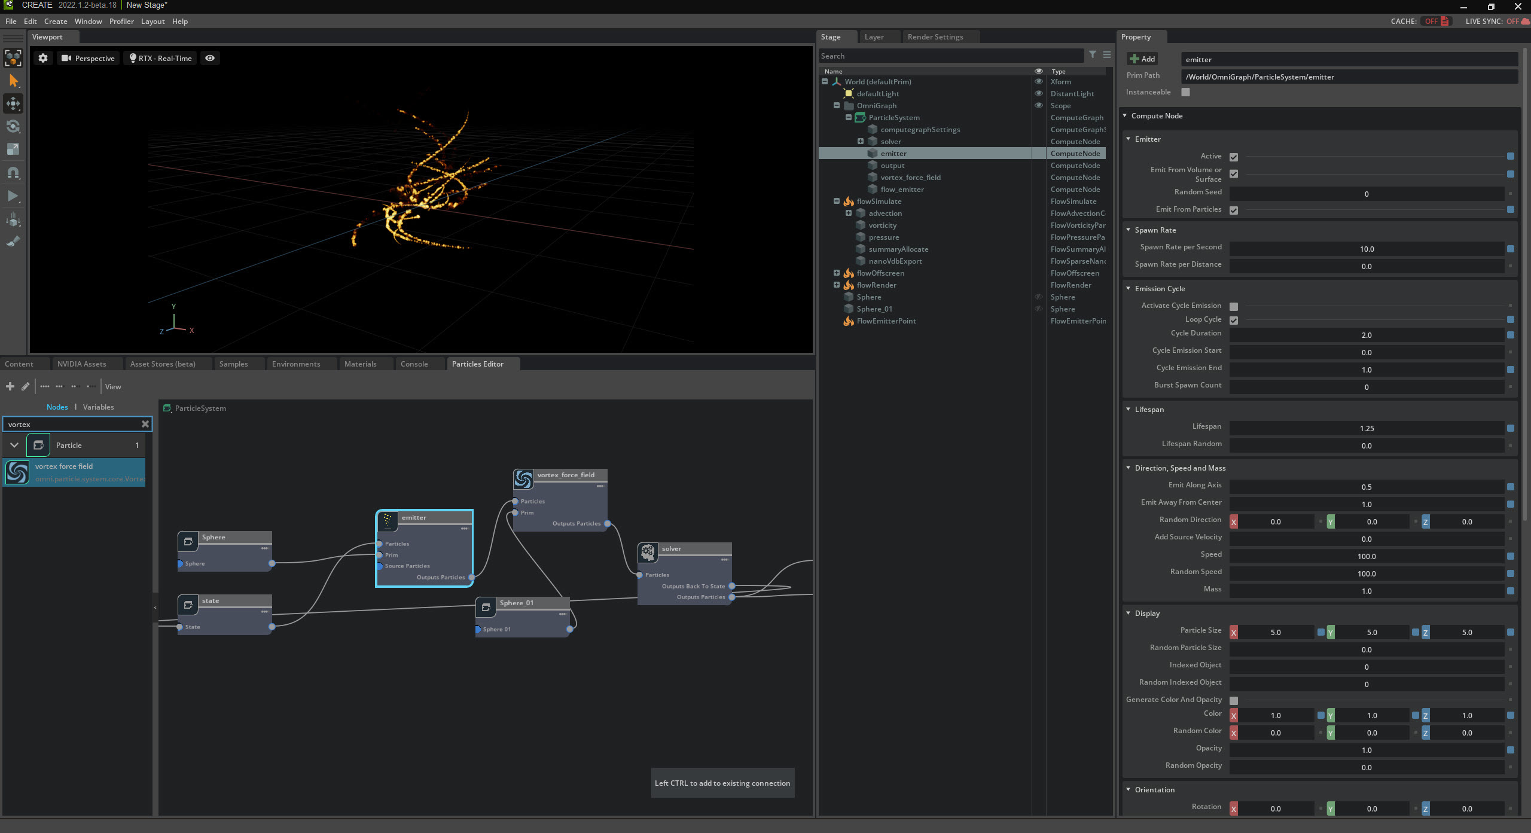
Task: Click the DistantLight node icon
Action: click(x=849, y=92)
